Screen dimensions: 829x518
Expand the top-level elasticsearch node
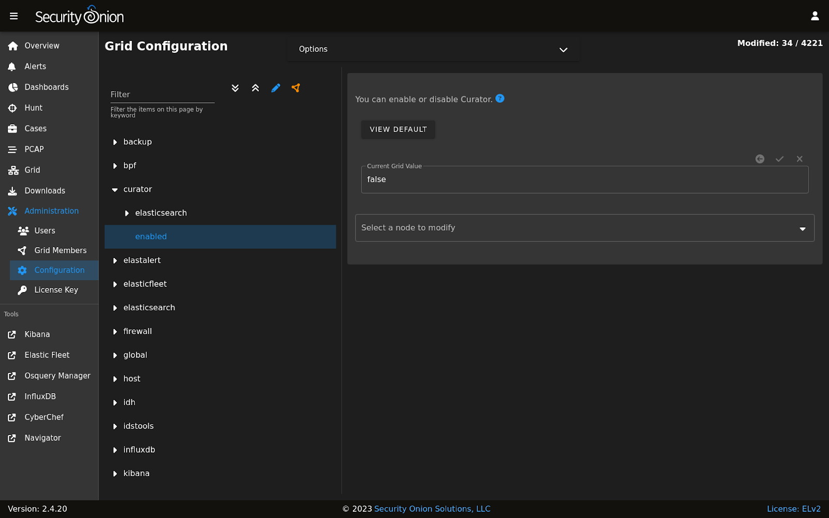[x=115, y=308]
